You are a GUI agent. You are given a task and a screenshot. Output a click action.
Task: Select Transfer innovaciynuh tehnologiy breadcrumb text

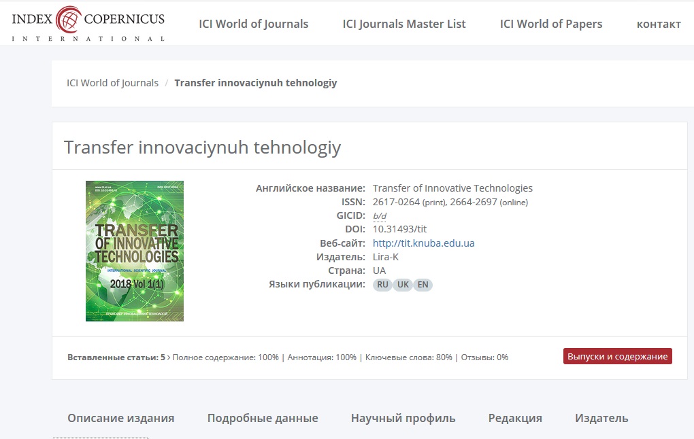click(256, 83)
